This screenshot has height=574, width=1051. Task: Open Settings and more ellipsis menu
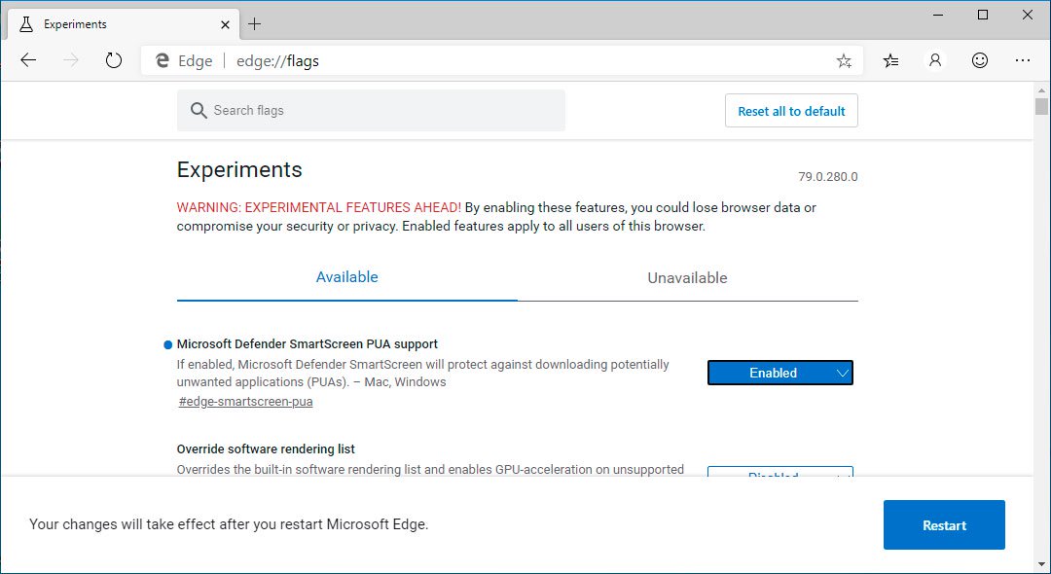pyautogui.click(x=1023, y=60)
